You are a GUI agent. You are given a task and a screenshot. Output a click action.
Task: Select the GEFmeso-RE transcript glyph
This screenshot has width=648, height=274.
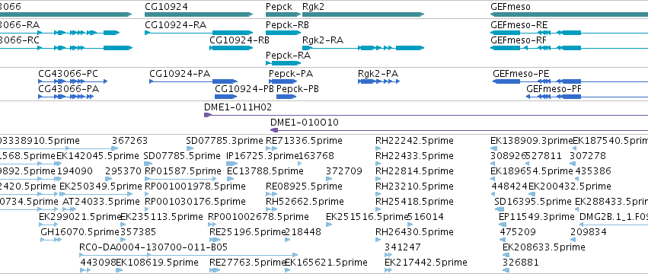click(x=535, y=33)
